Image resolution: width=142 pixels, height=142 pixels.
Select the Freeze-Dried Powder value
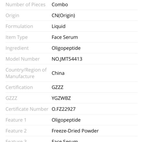pos(75,131)
